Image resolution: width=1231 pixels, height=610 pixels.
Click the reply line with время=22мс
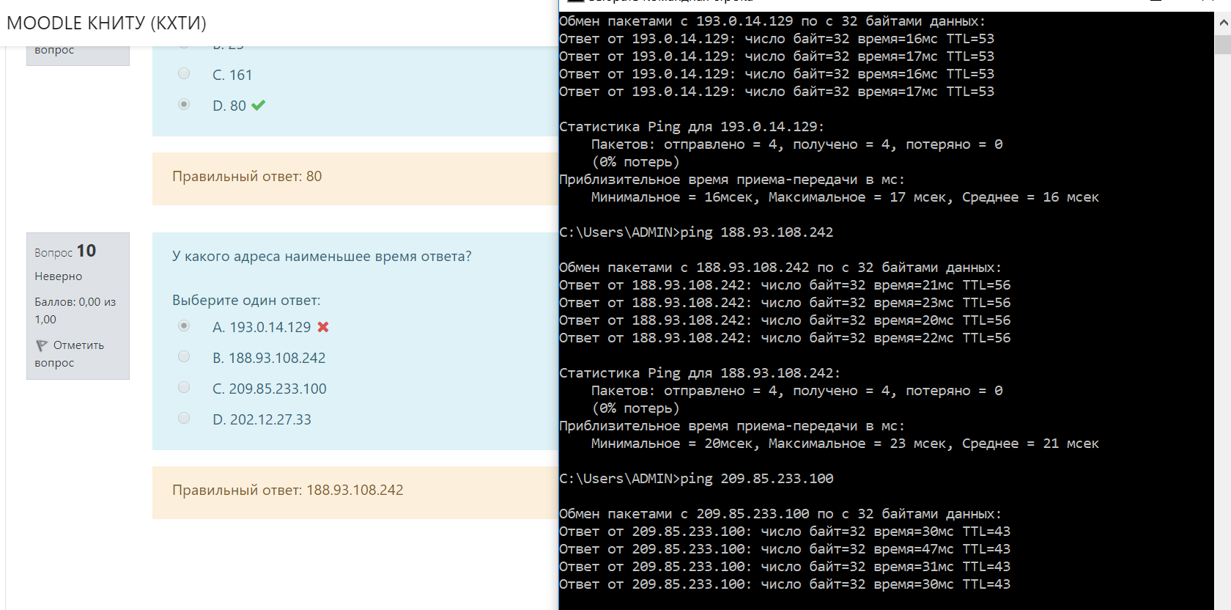tap(785, 338)
